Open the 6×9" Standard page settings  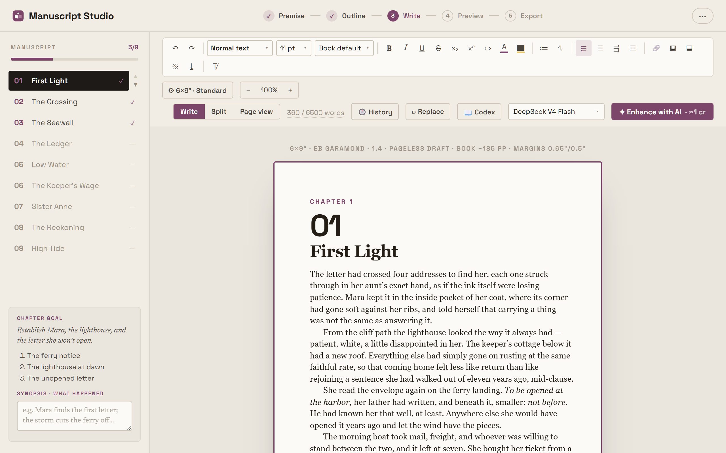(197, 90)
